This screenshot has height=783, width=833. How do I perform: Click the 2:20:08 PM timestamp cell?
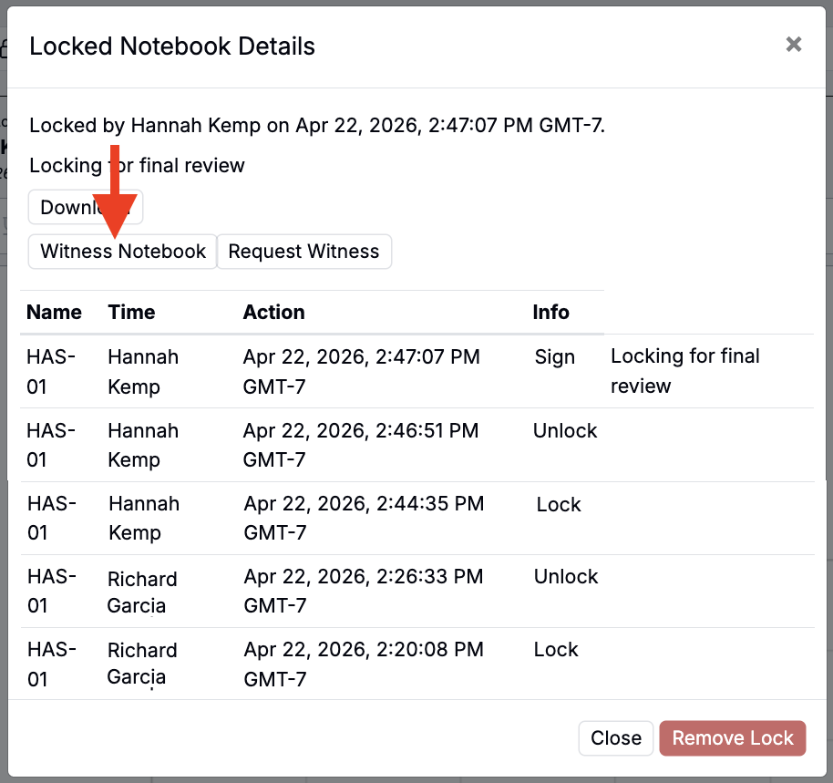coord(363,665)
